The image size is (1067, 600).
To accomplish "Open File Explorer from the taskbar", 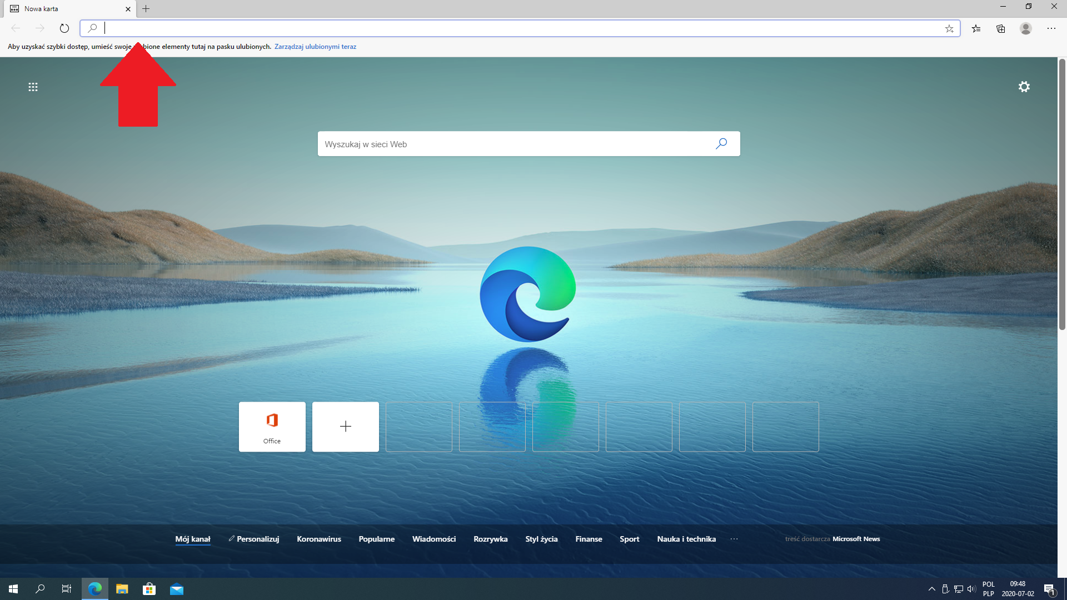I will tap(122, 589).
